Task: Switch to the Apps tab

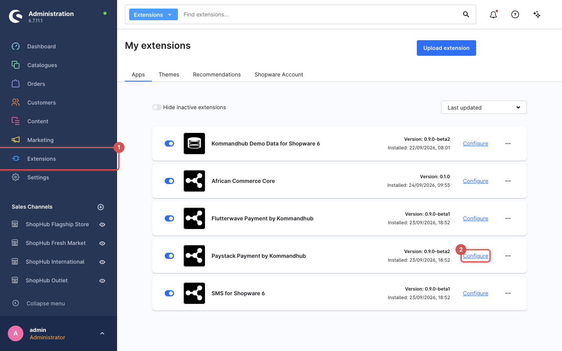Action: click(x=138, y=74)
